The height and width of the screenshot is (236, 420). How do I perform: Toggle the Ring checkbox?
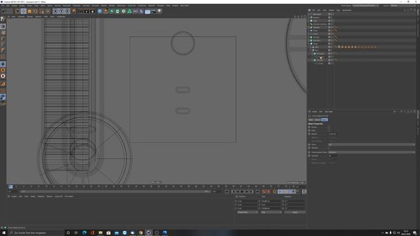point(329,130)
